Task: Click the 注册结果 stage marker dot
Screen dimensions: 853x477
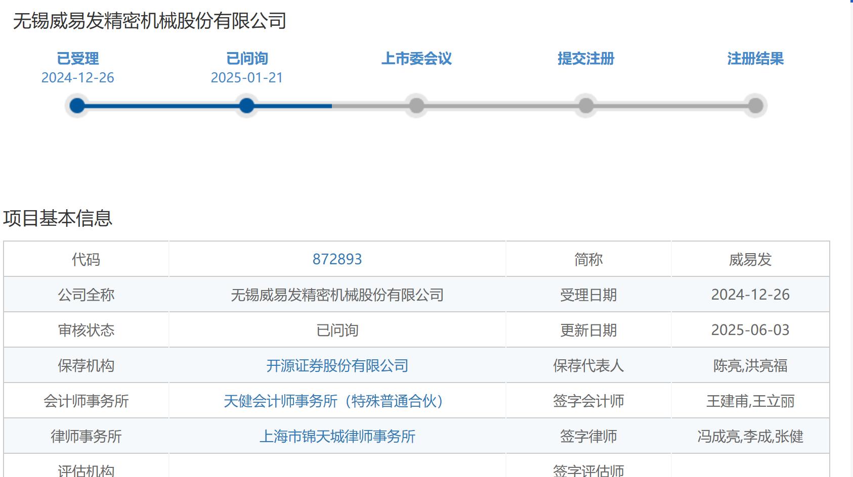Action: tap(755, 106)
